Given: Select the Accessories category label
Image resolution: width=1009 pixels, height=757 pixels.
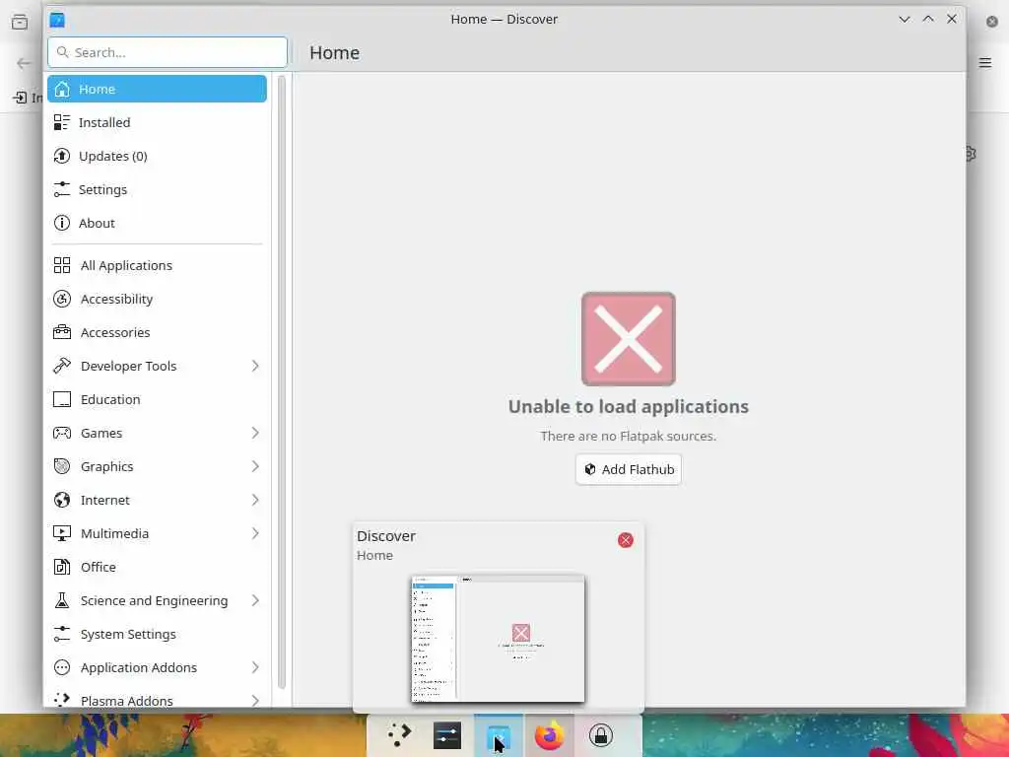Looking at the screenshot, I should coord(115,332).
